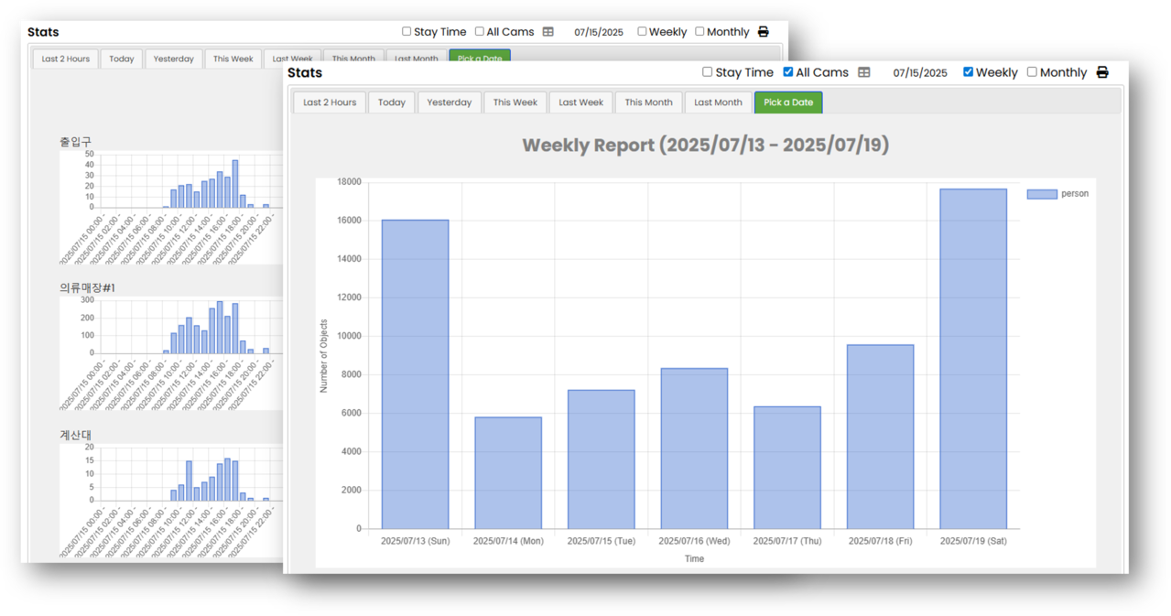Enable the Monthly checkbox in the front panel
The width and height of the screenshot is (1171, 616).
(1032, 72)
